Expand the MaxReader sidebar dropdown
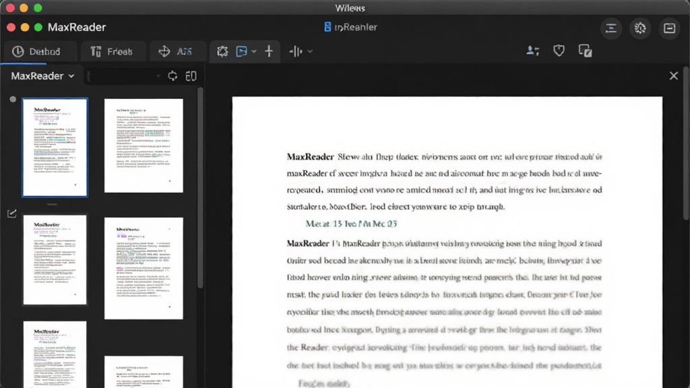 click(42, 76)
